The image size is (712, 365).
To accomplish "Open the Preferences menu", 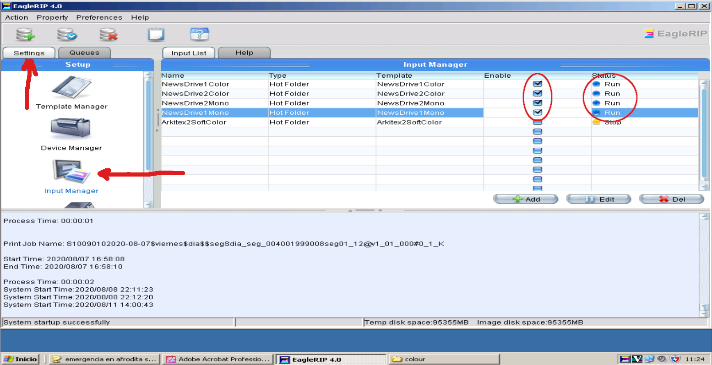I will click(x=99, y=17).
